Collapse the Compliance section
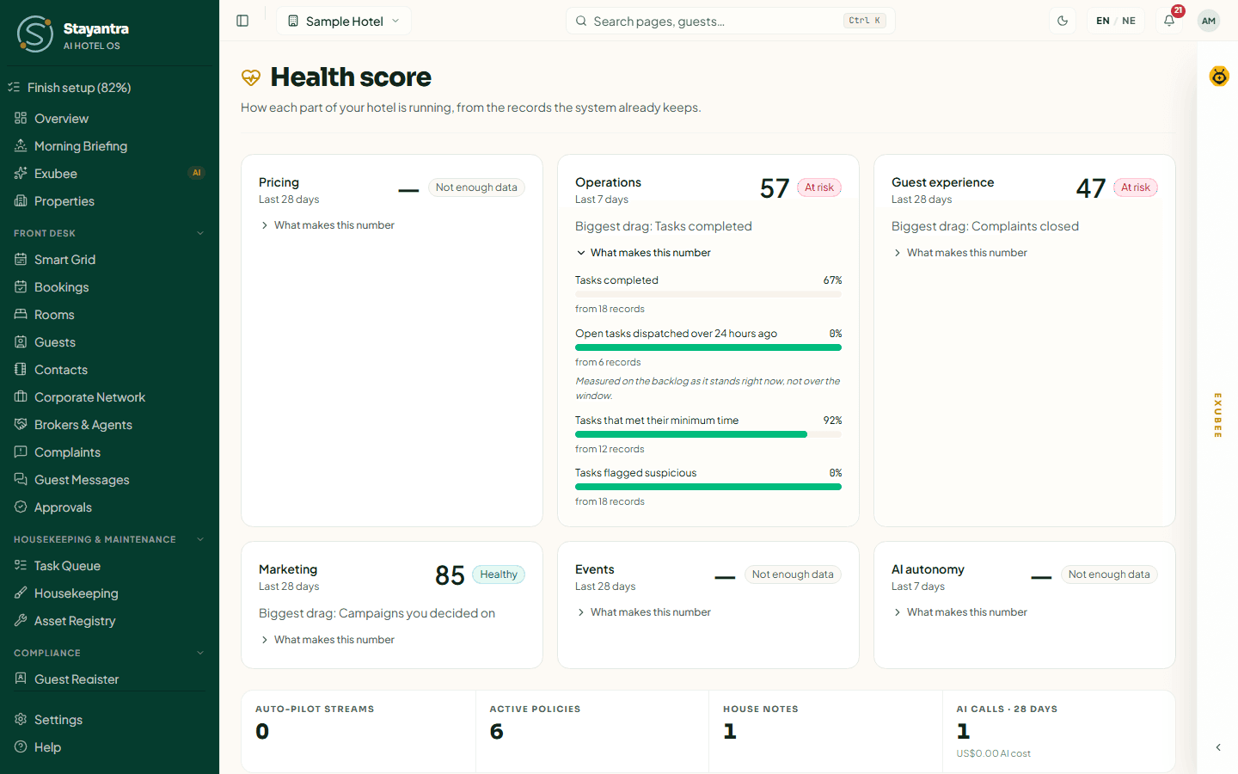The width and height of the screenshot is (1238, 774). click(109, 653)
